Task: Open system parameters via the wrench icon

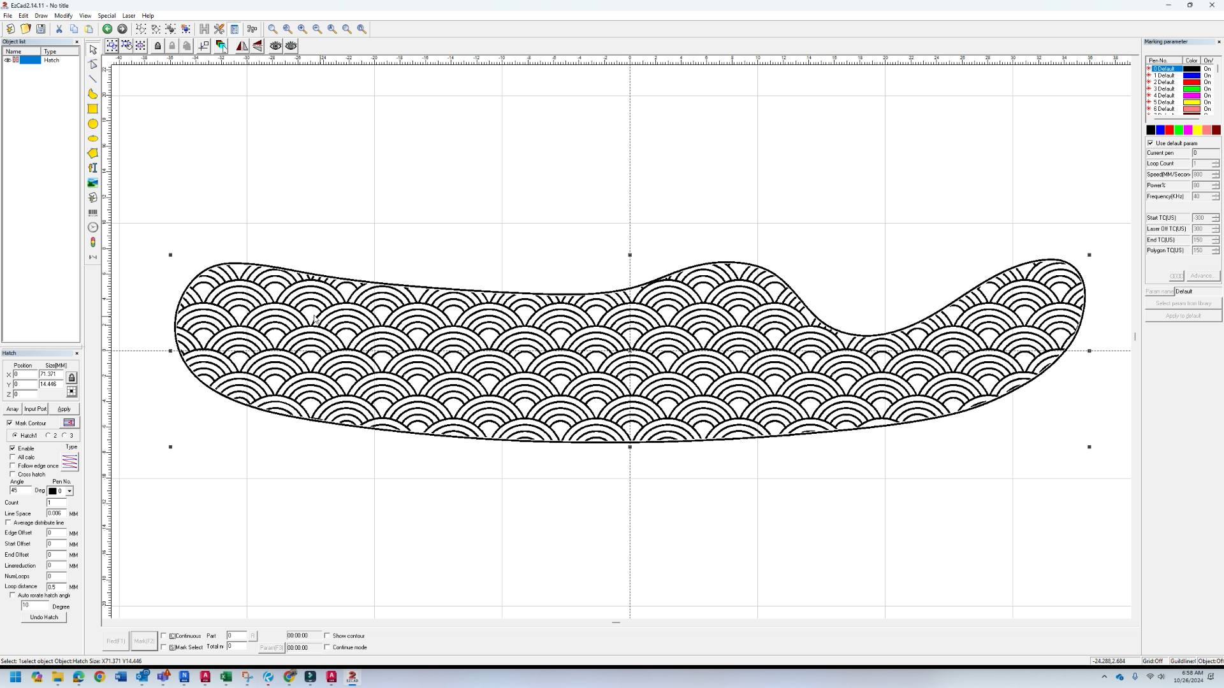Action: point(219,29)
